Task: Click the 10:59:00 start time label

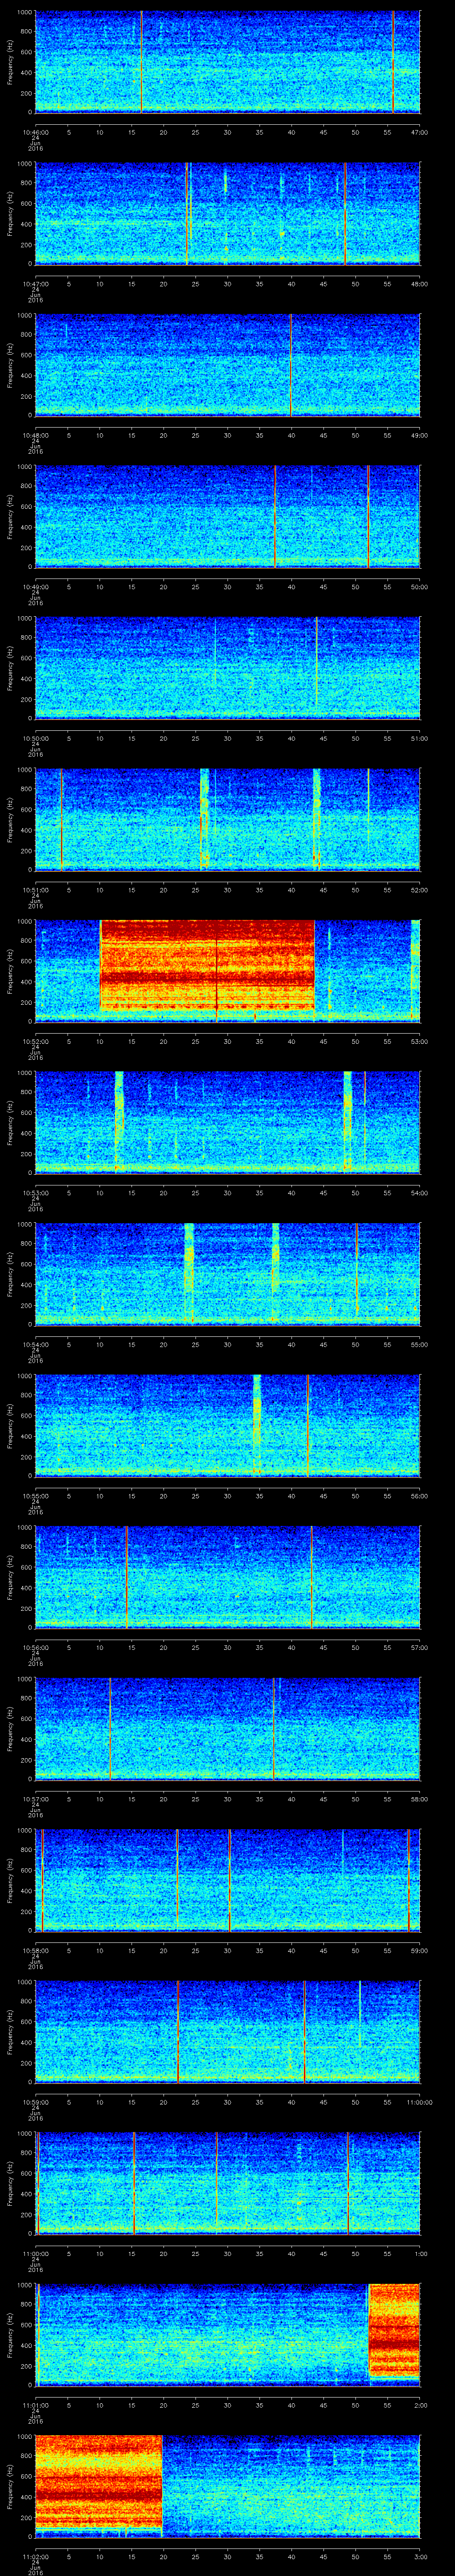Action: tap(35, 2102)
